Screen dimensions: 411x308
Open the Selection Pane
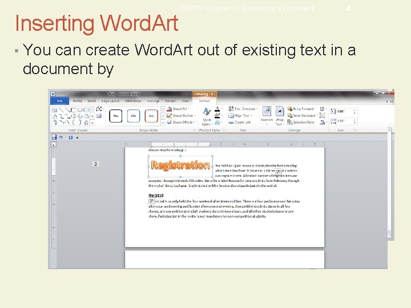(x=303, y=122)
